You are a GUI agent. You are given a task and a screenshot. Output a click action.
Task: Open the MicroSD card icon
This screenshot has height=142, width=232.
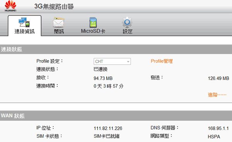point(93,22)
